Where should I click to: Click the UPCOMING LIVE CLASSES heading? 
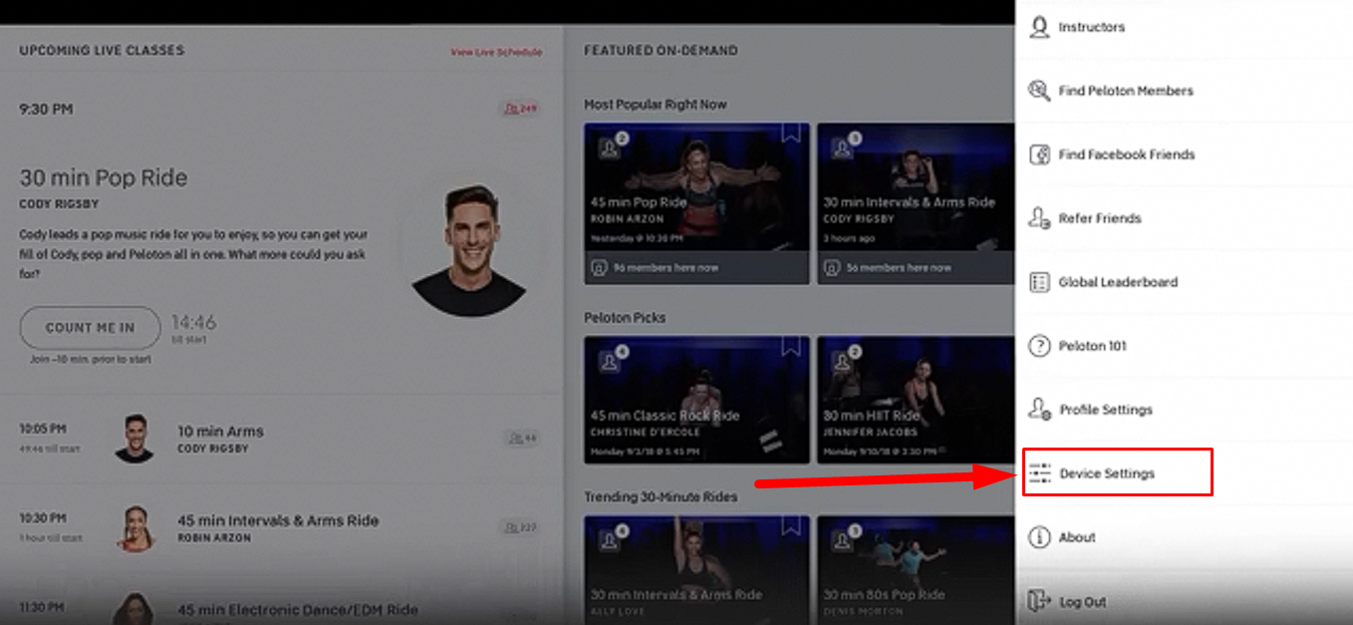pyautogui.click(x=102, y=51)
